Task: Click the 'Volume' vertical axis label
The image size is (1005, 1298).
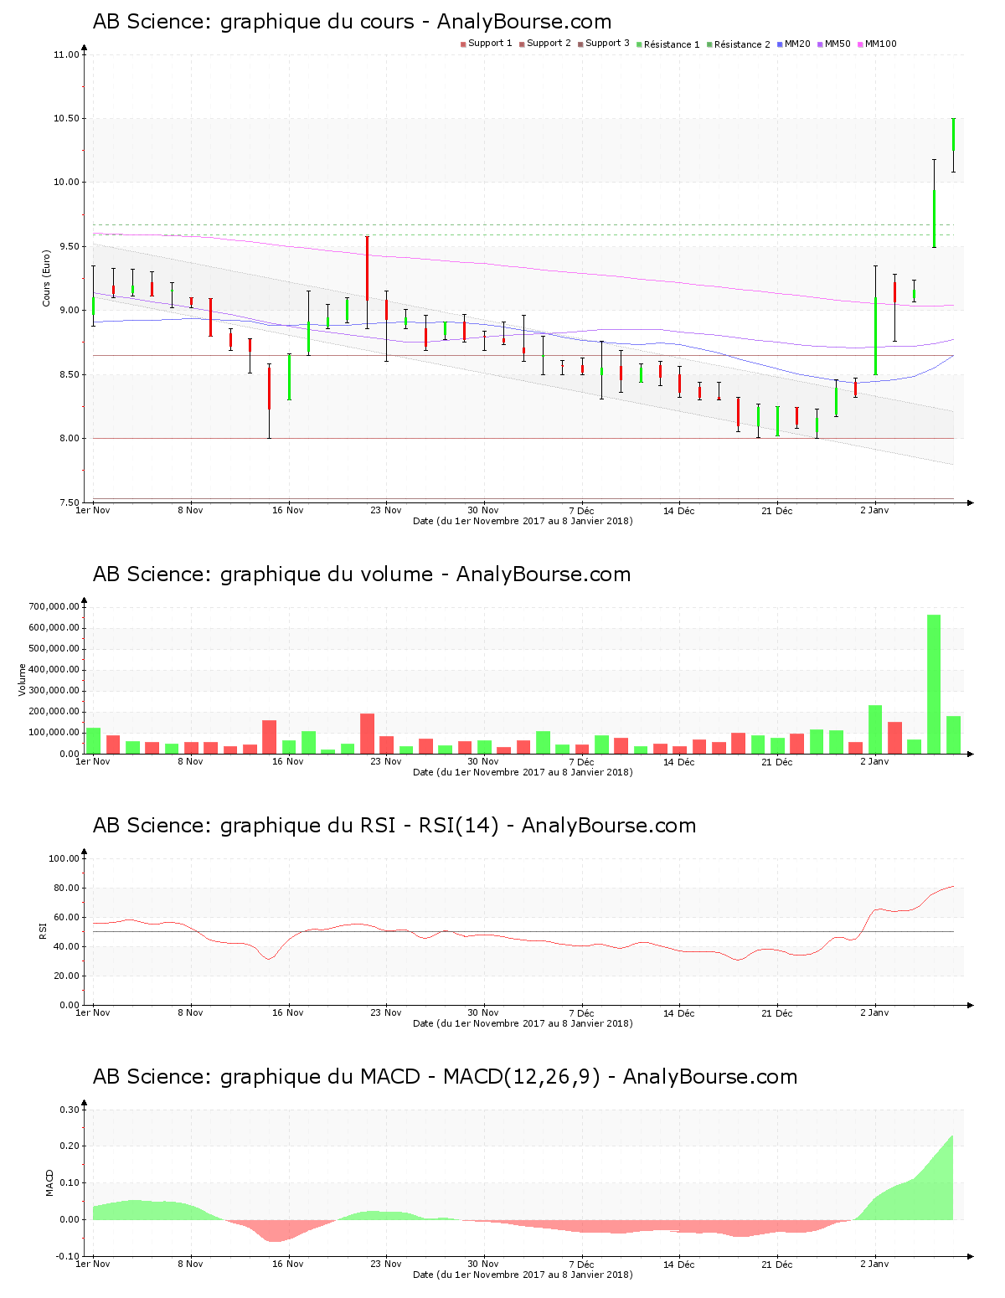Action: (x=22, y=679)
